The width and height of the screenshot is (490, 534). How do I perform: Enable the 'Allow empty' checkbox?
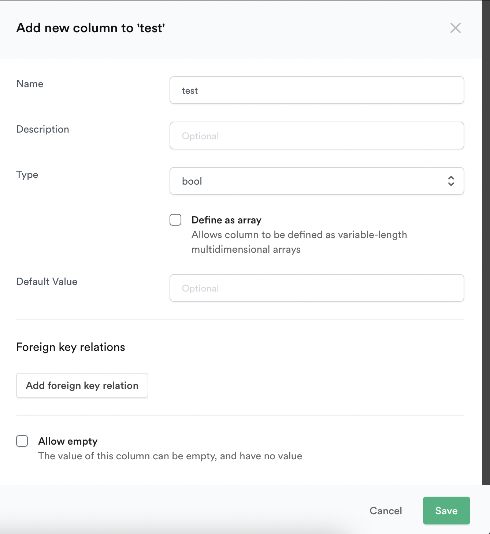pyautogui.click(x=22, y=441)
